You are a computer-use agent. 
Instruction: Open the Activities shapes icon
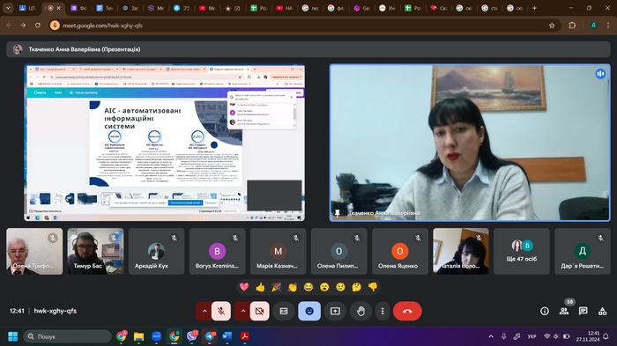tap(602, 311)
